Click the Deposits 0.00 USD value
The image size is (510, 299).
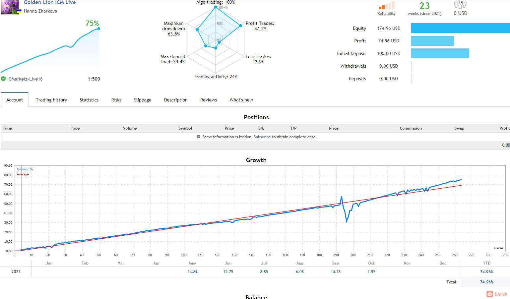pos(389,79)
